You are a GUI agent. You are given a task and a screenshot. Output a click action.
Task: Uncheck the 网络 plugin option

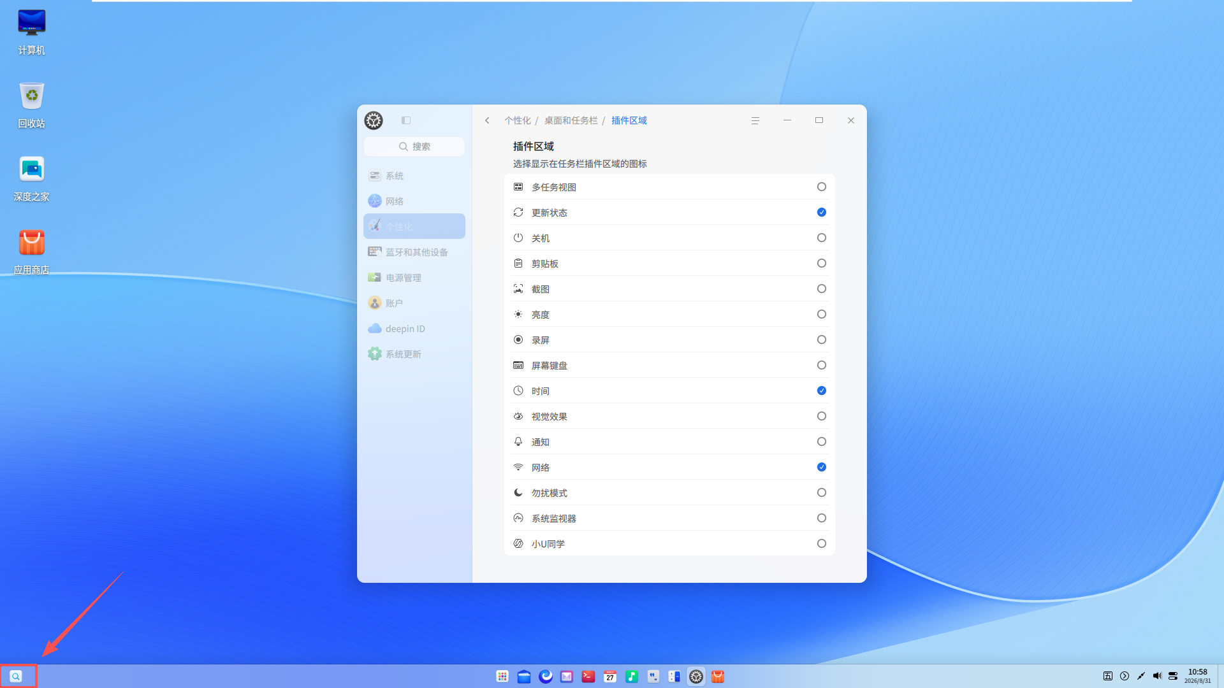(821, 467)
